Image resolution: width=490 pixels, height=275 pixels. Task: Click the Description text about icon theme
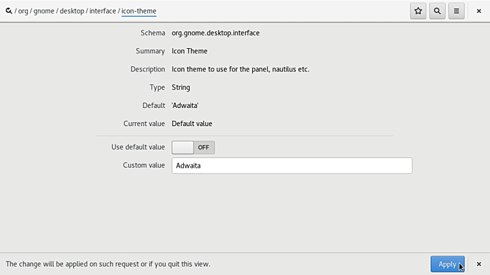(240, 69)
